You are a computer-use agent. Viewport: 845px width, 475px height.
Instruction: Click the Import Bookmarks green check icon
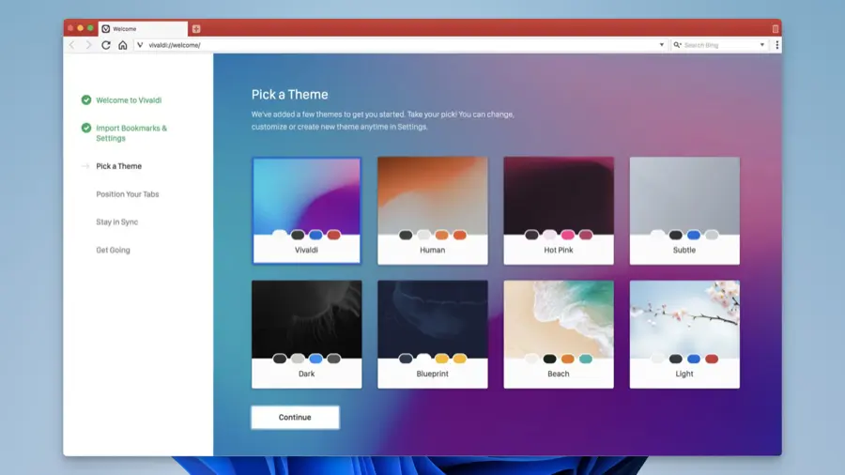[x=86, y=128]
